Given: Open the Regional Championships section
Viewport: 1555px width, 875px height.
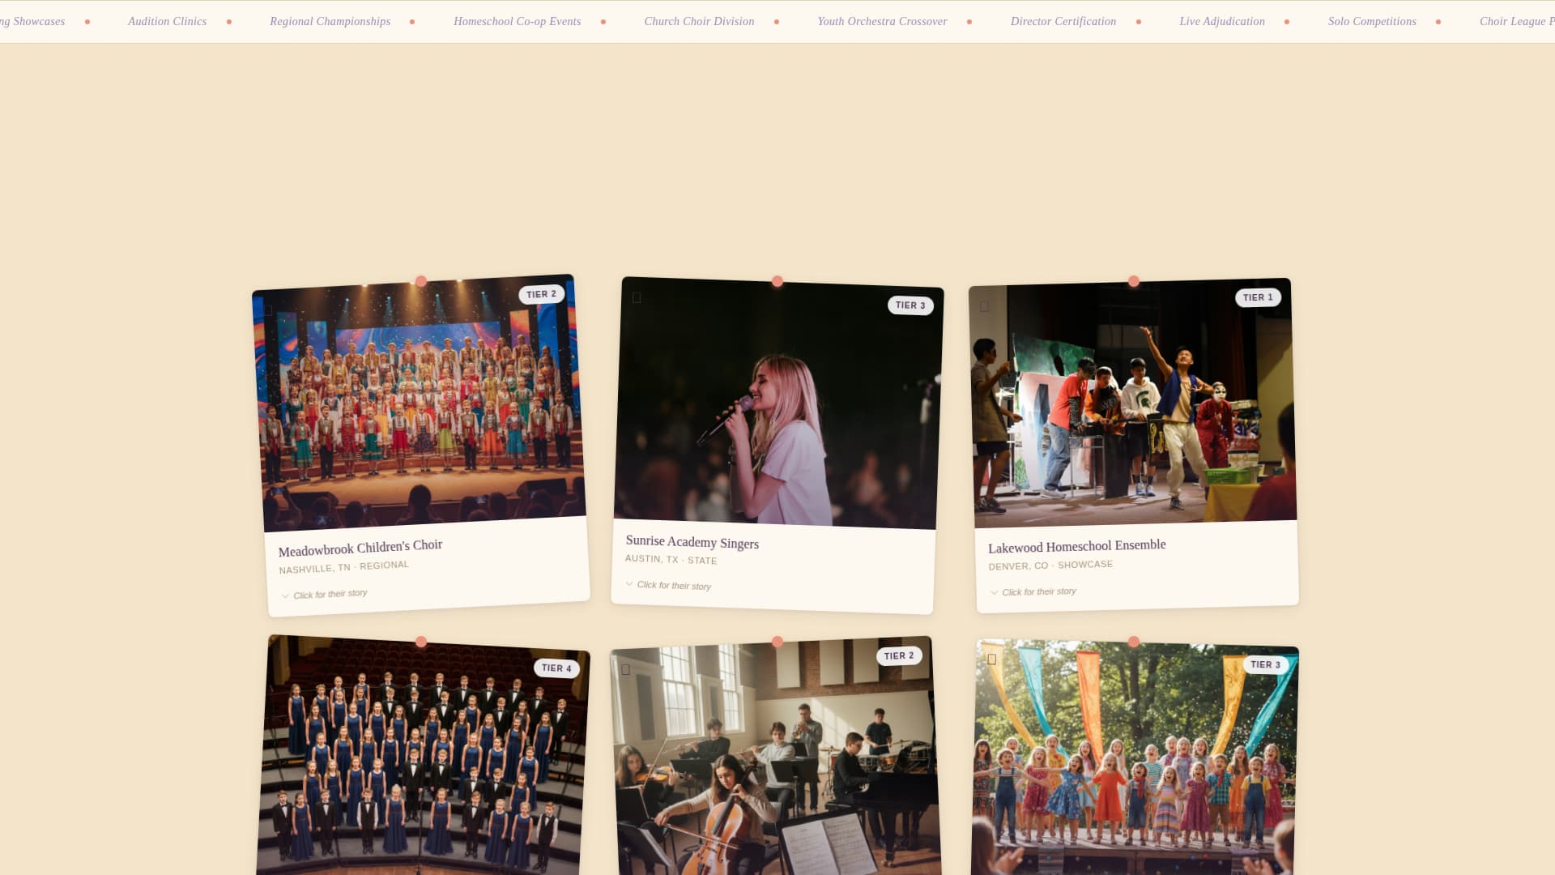Looking at the screenshot, I should click(x=330, y=21).
